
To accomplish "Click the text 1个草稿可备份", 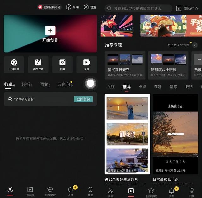I will (x=24, y=99).
